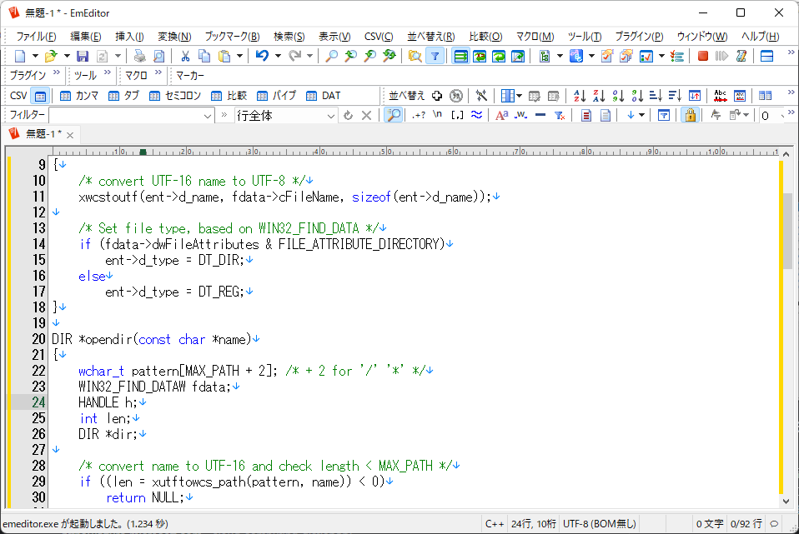Click the UTF-8 (BOM無し) encoding in status bar
Image resolution: width=799 pixels, height=534 pixels.
click(599, 524)
